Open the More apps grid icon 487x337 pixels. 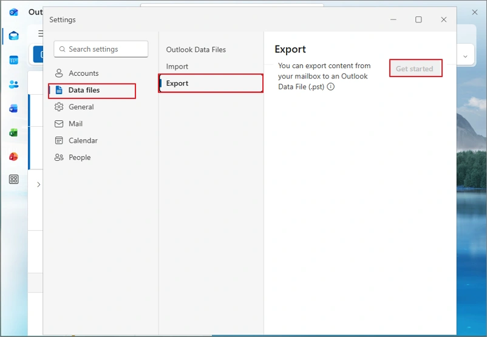point(14,179)
